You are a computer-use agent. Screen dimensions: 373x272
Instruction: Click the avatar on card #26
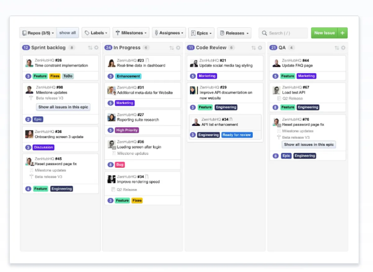29,63
